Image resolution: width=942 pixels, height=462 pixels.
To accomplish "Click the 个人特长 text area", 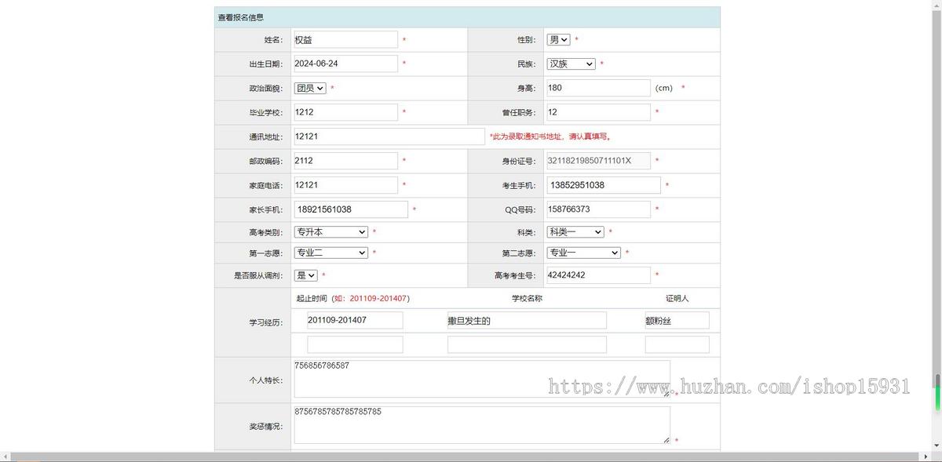I will pyautogui.click(x=481, y=380).
